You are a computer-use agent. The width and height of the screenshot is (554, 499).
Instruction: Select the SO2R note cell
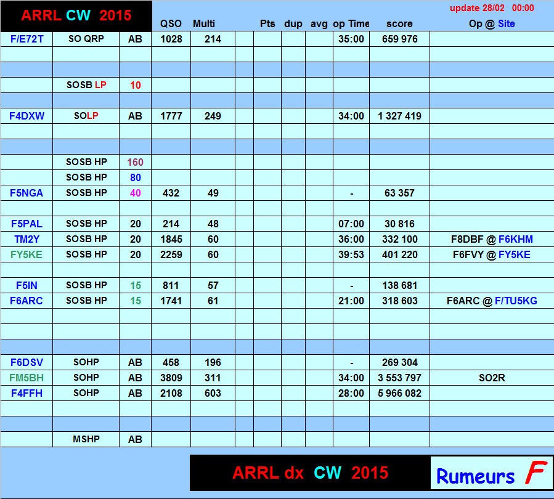[492, 378]
